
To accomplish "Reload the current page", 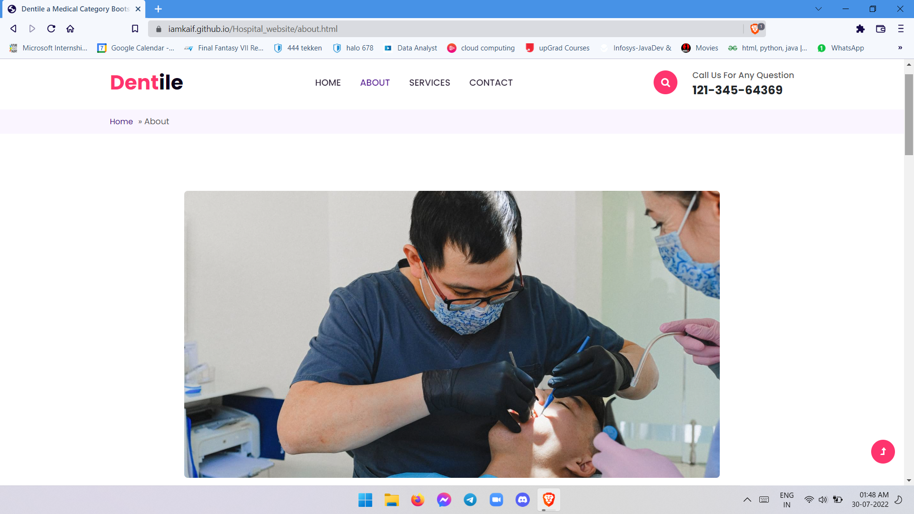I will pyautogui.click(x=51, y=29).
